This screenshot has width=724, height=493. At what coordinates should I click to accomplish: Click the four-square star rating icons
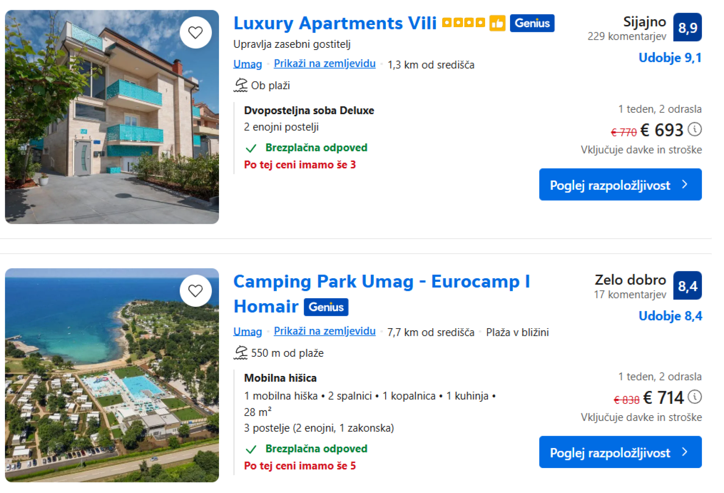click(x=463, y=23)
